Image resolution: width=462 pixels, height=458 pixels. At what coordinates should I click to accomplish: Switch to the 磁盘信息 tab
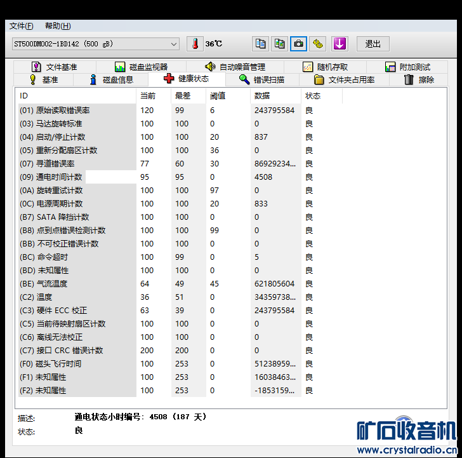(111, 79)
